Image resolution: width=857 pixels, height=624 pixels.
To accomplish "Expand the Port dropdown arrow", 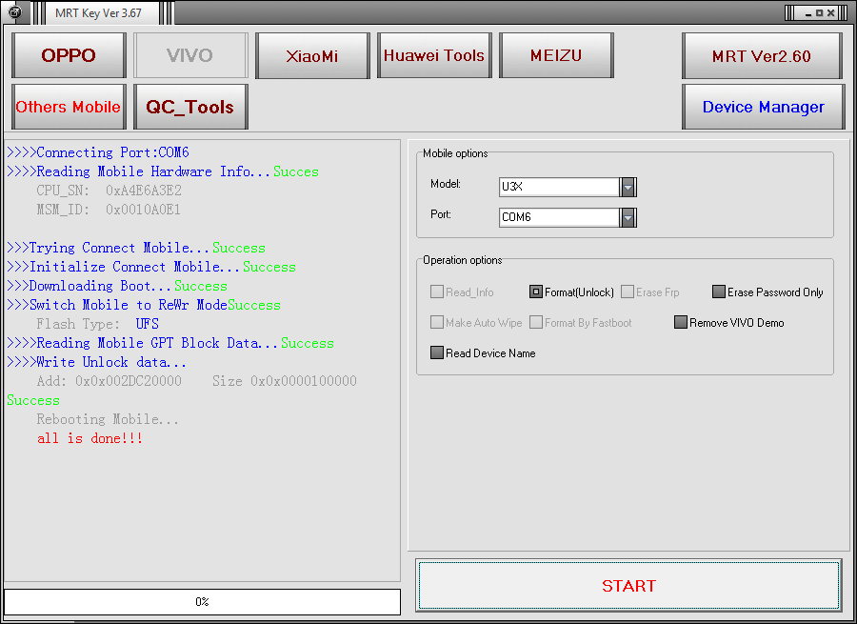I will click(x=628, y=217).
